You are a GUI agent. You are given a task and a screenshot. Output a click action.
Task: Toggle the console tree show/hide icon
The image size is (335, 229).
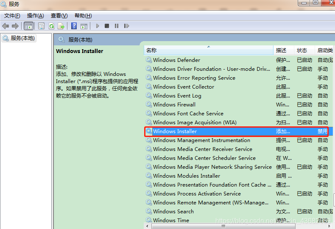tap(29, 26)
